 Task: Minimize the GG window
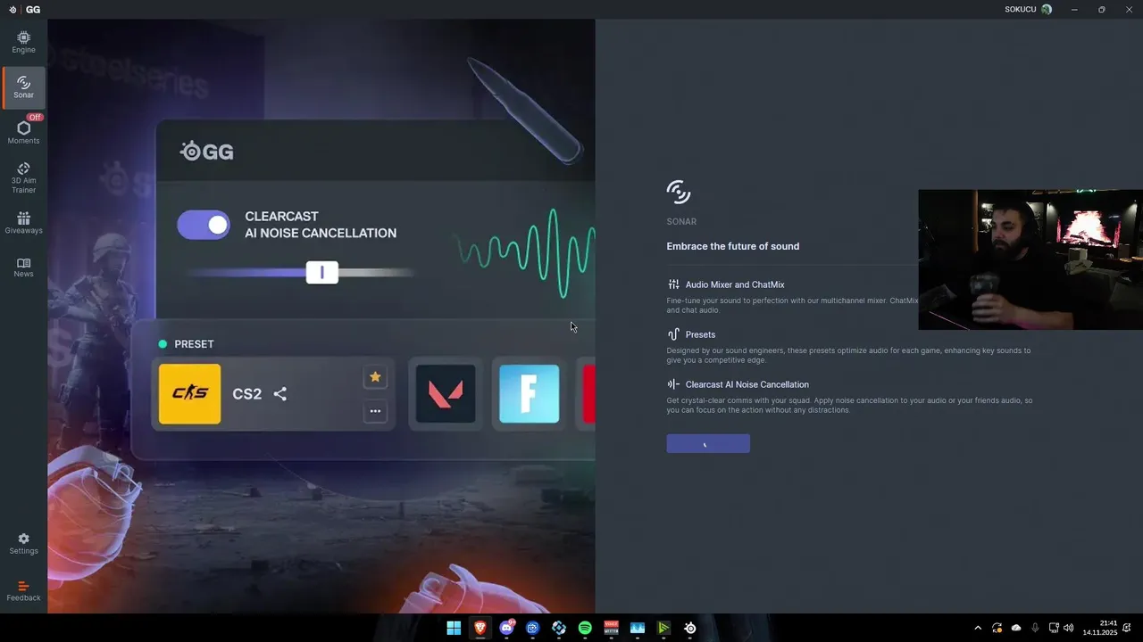click(1074, 9)
